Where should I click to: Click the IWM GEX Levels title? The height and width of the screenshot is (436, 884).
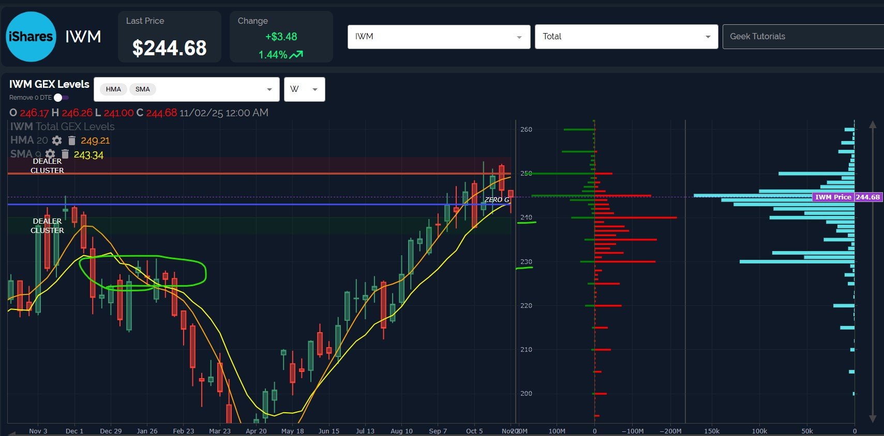(49, 84)
